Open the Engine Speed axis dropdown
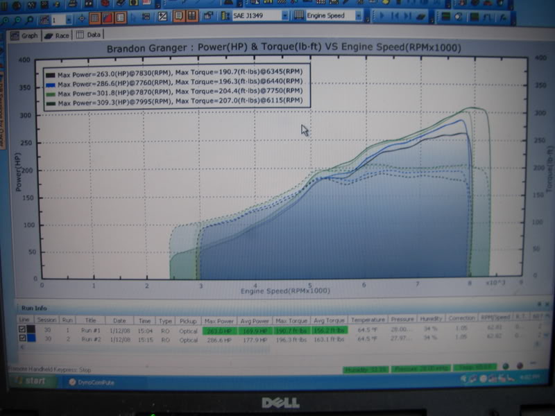 point(357,17)
